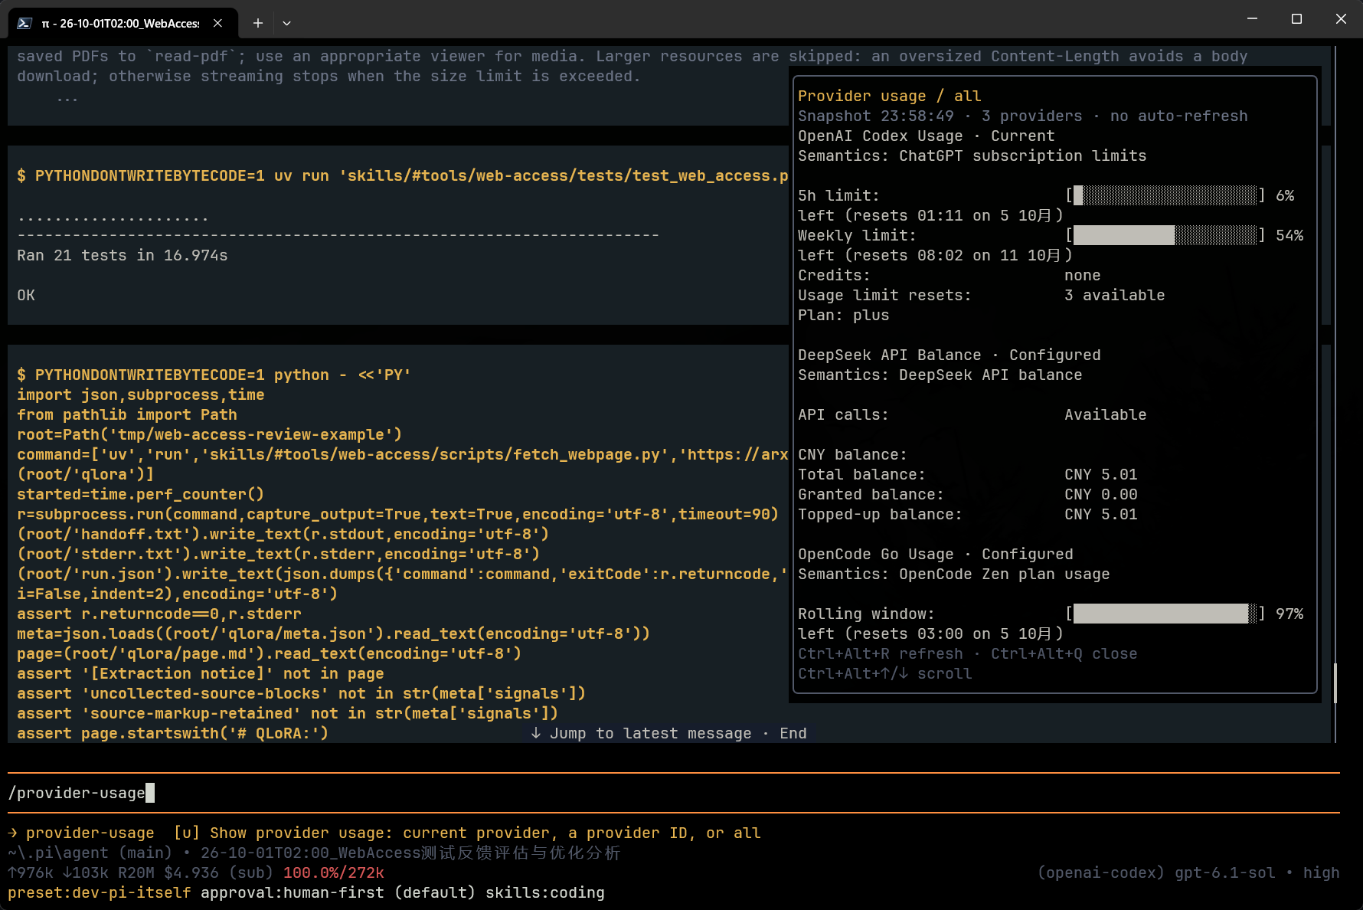
Task: Click the preset:dev-pi-itself status label
Action: 100,892
